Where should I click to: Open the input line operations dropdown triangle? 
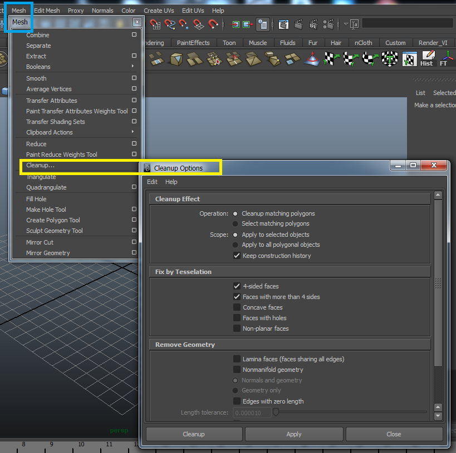pyautogui.click(x=346, y=24)
